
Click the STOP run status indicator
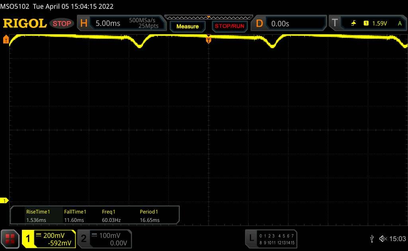pos(62,24)
